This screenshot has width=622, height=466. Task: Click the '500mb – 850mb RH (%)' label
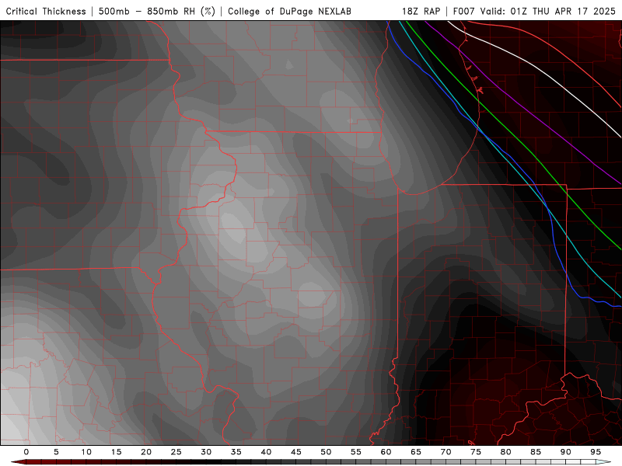(x=157, y=11)
